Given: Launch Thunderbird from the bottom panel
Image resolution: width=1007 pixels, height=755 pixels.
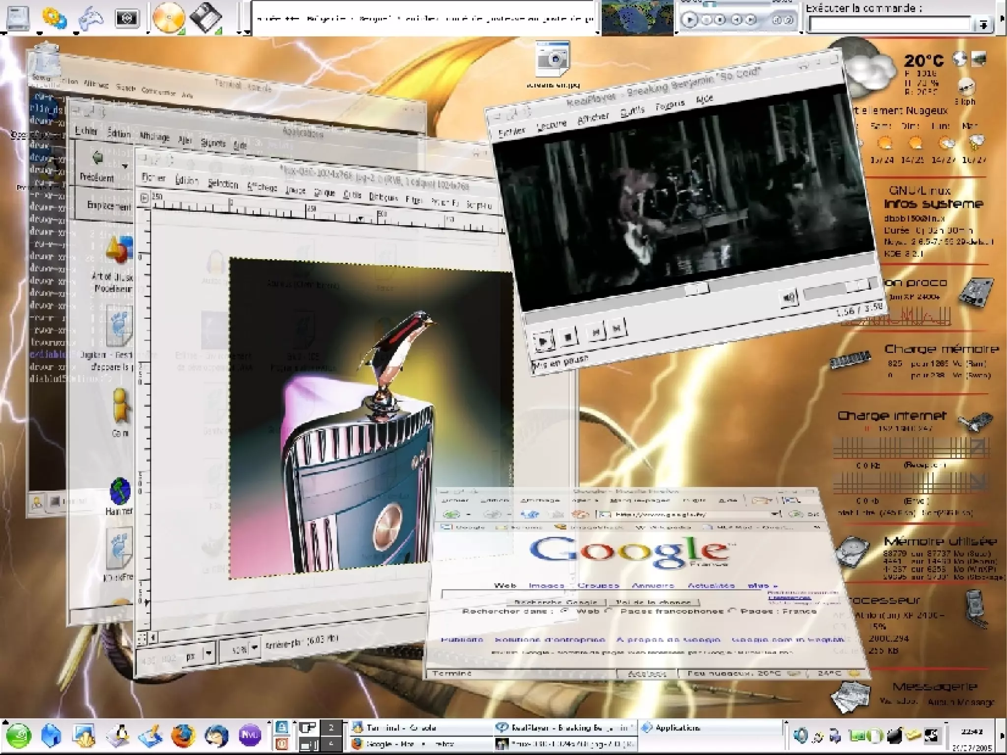Looking at the screenshot, I should pyautogui.click(x=216, y=736).
